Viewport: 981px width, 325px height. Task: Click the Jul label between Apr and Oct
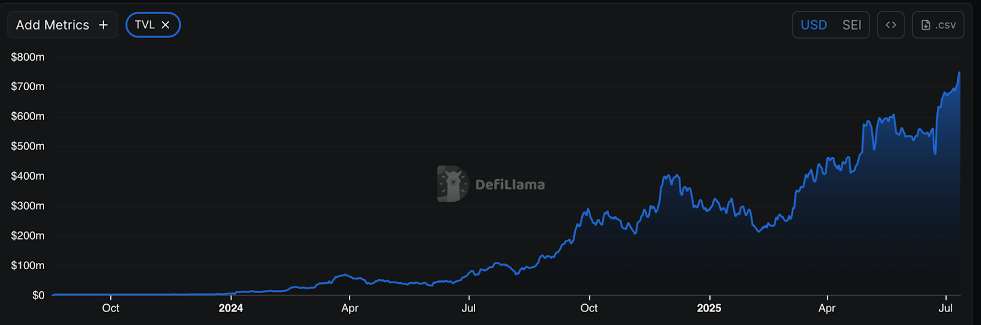click(468, 308)
